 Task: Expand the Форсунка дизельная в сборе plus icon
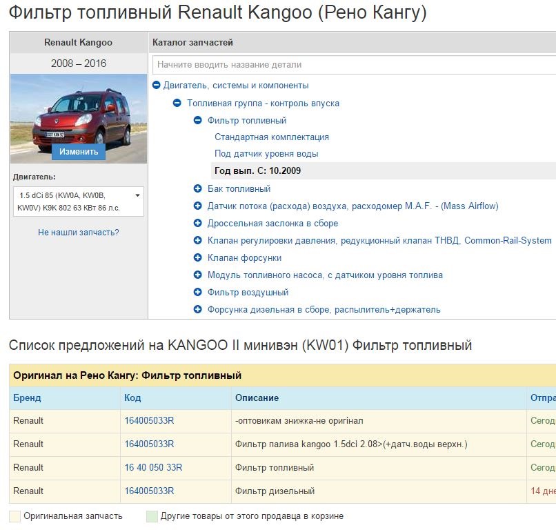[x=197, y=309]
